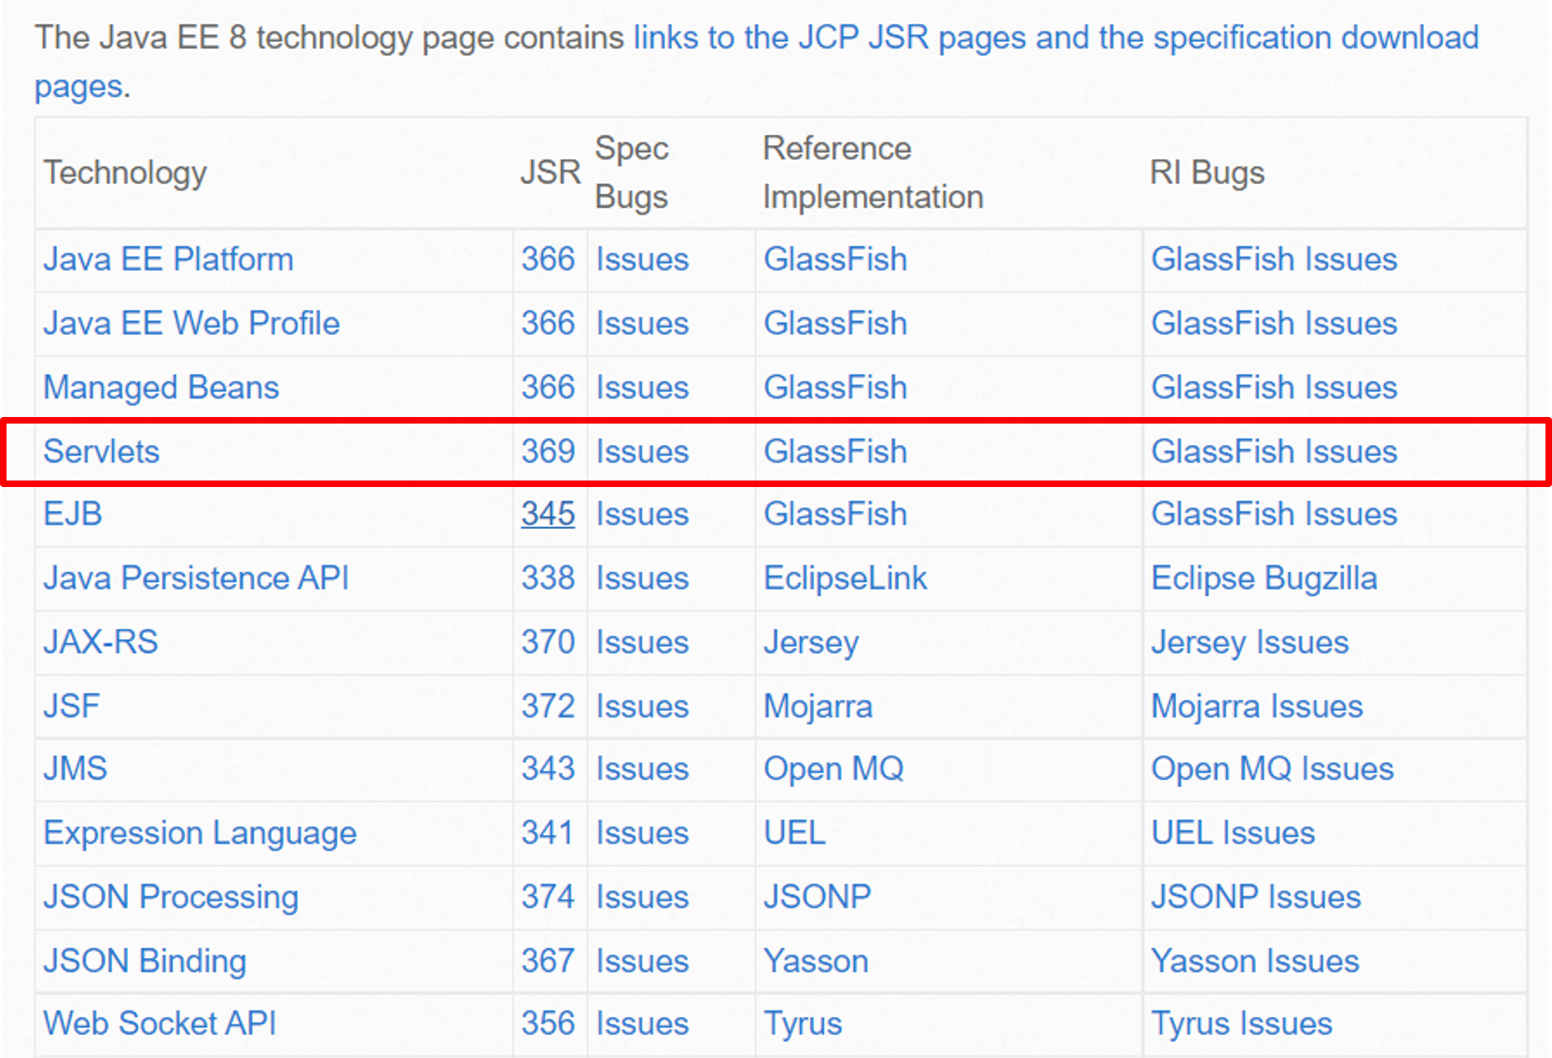The width and height of the screenshot is (1552, 1058).
Task: Click JSR 366 in Java EE Web Profile row
Action: click(548, 324)
